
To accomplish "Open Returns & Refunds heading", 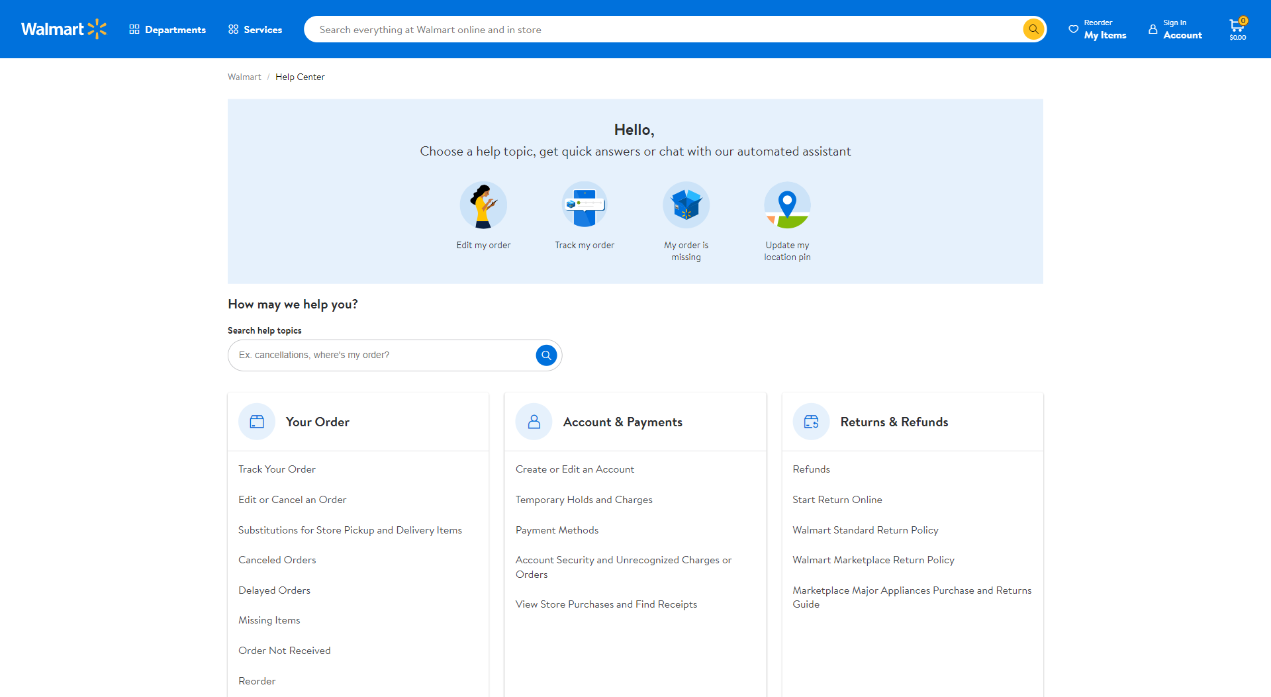I will [894, 422].
